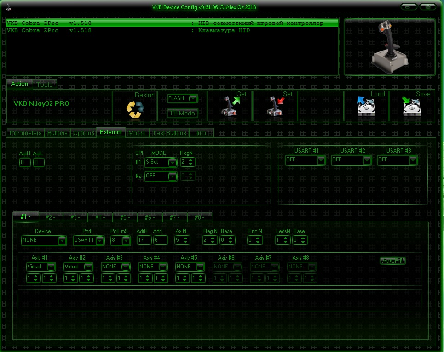Click device AdrH field showing 17
The height and width of the screenshot is (352, 444).
pos(144,240)
